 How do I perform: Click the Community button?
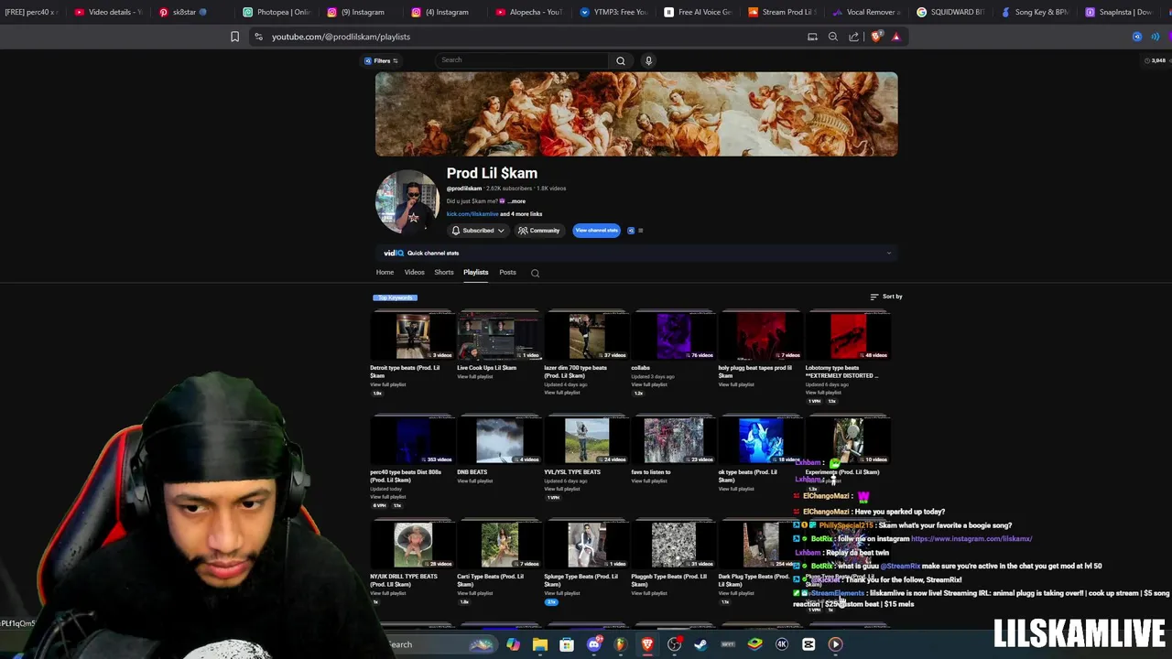click(538, 231)
